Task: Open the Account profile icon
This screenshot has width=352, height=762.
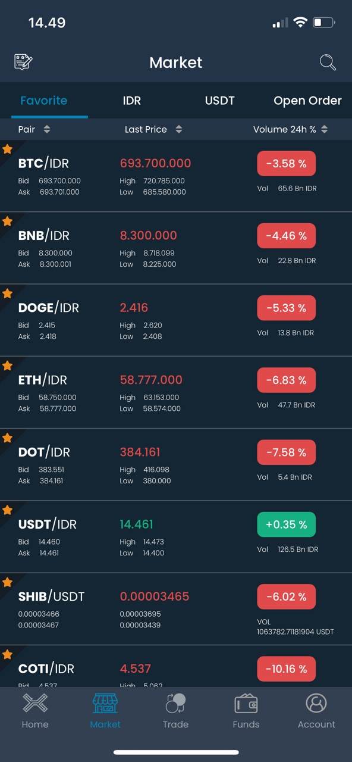Action: click(316, 703)
